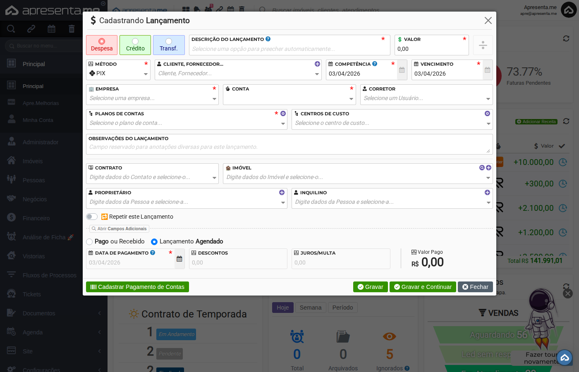Add a new Proprietário with the plus icon
Viewport: 579px width, 372px height.
pos(282,192)
